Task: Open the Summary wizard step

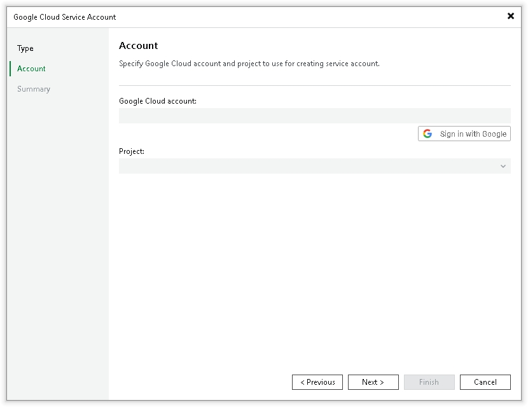Action: point(34,89)
